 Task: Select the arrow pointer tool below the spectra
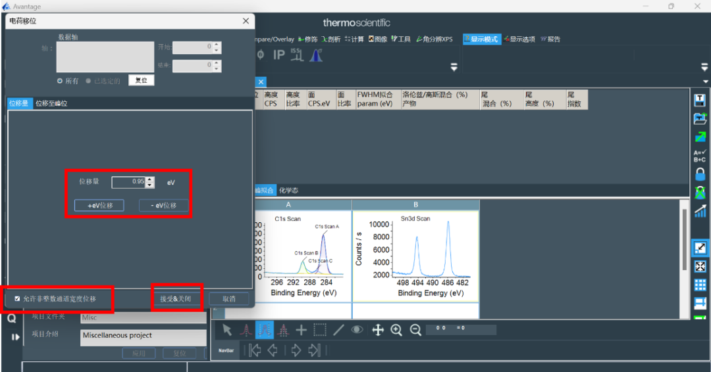[x=227, y=330]
